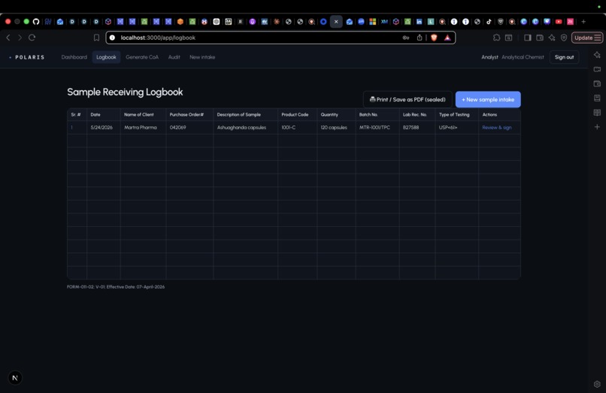Click purchase order 042069
This screenshot has height=393, width=606.
pos(177,128)
